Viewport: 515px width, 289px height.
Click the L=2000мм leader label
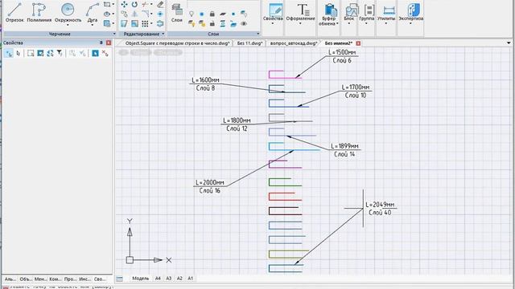(x=210, y=182)
